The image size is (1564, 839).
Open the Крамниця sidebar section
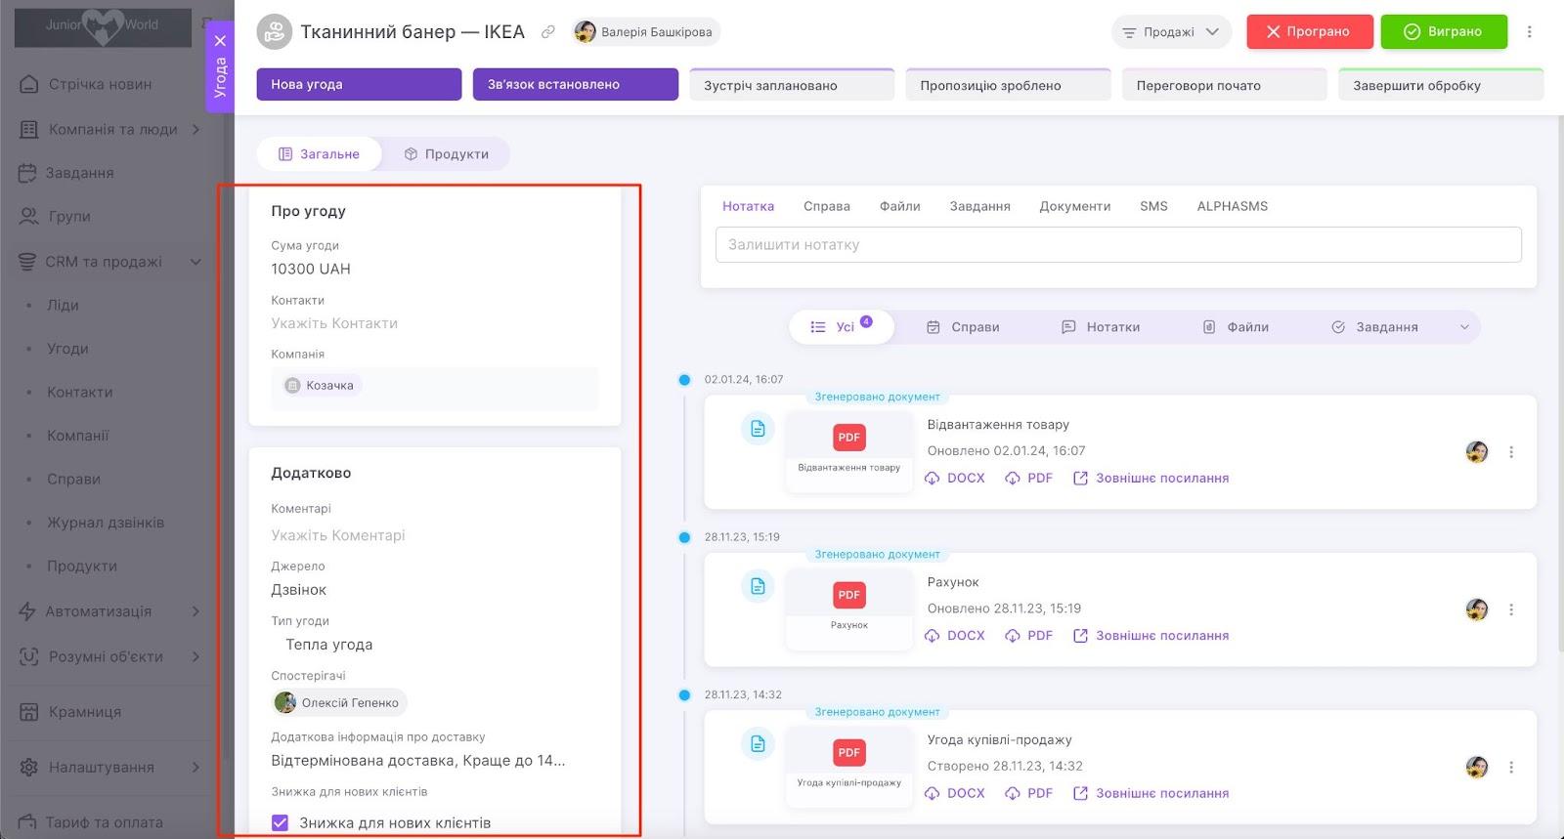84,712
